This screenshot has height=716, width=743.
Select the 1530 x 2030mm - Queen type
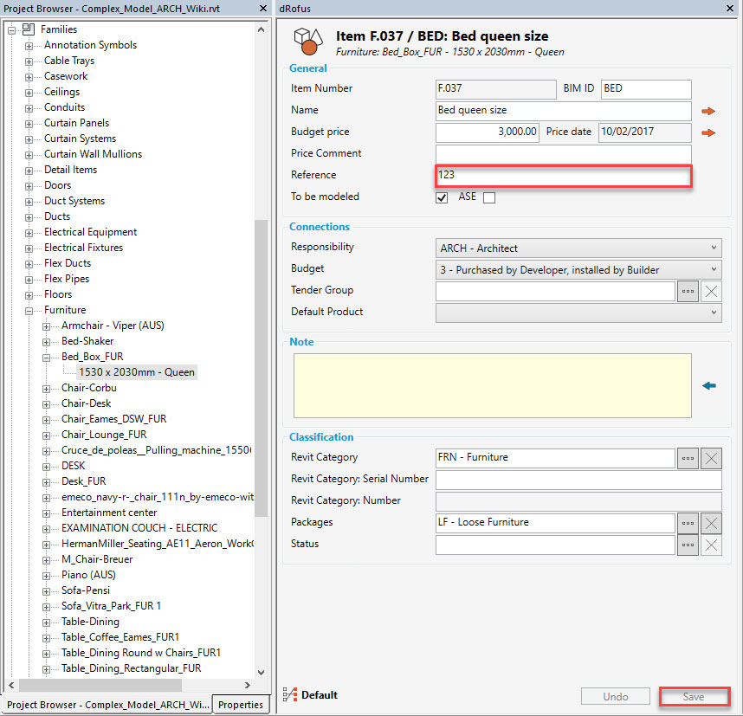pos(136,372)
